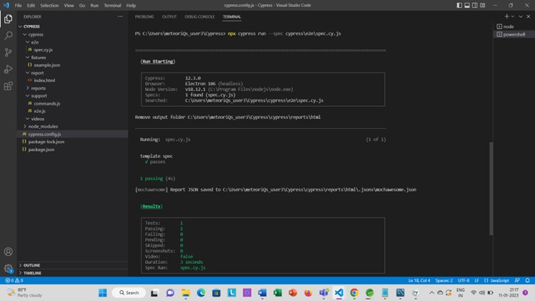Open spec.cy.js file in explorer
The height and width of the screenshot is (301, 535).
pos(43,50)
